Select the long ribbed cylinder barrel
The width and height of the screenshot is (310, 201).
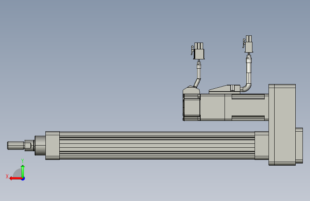(157, 146)
